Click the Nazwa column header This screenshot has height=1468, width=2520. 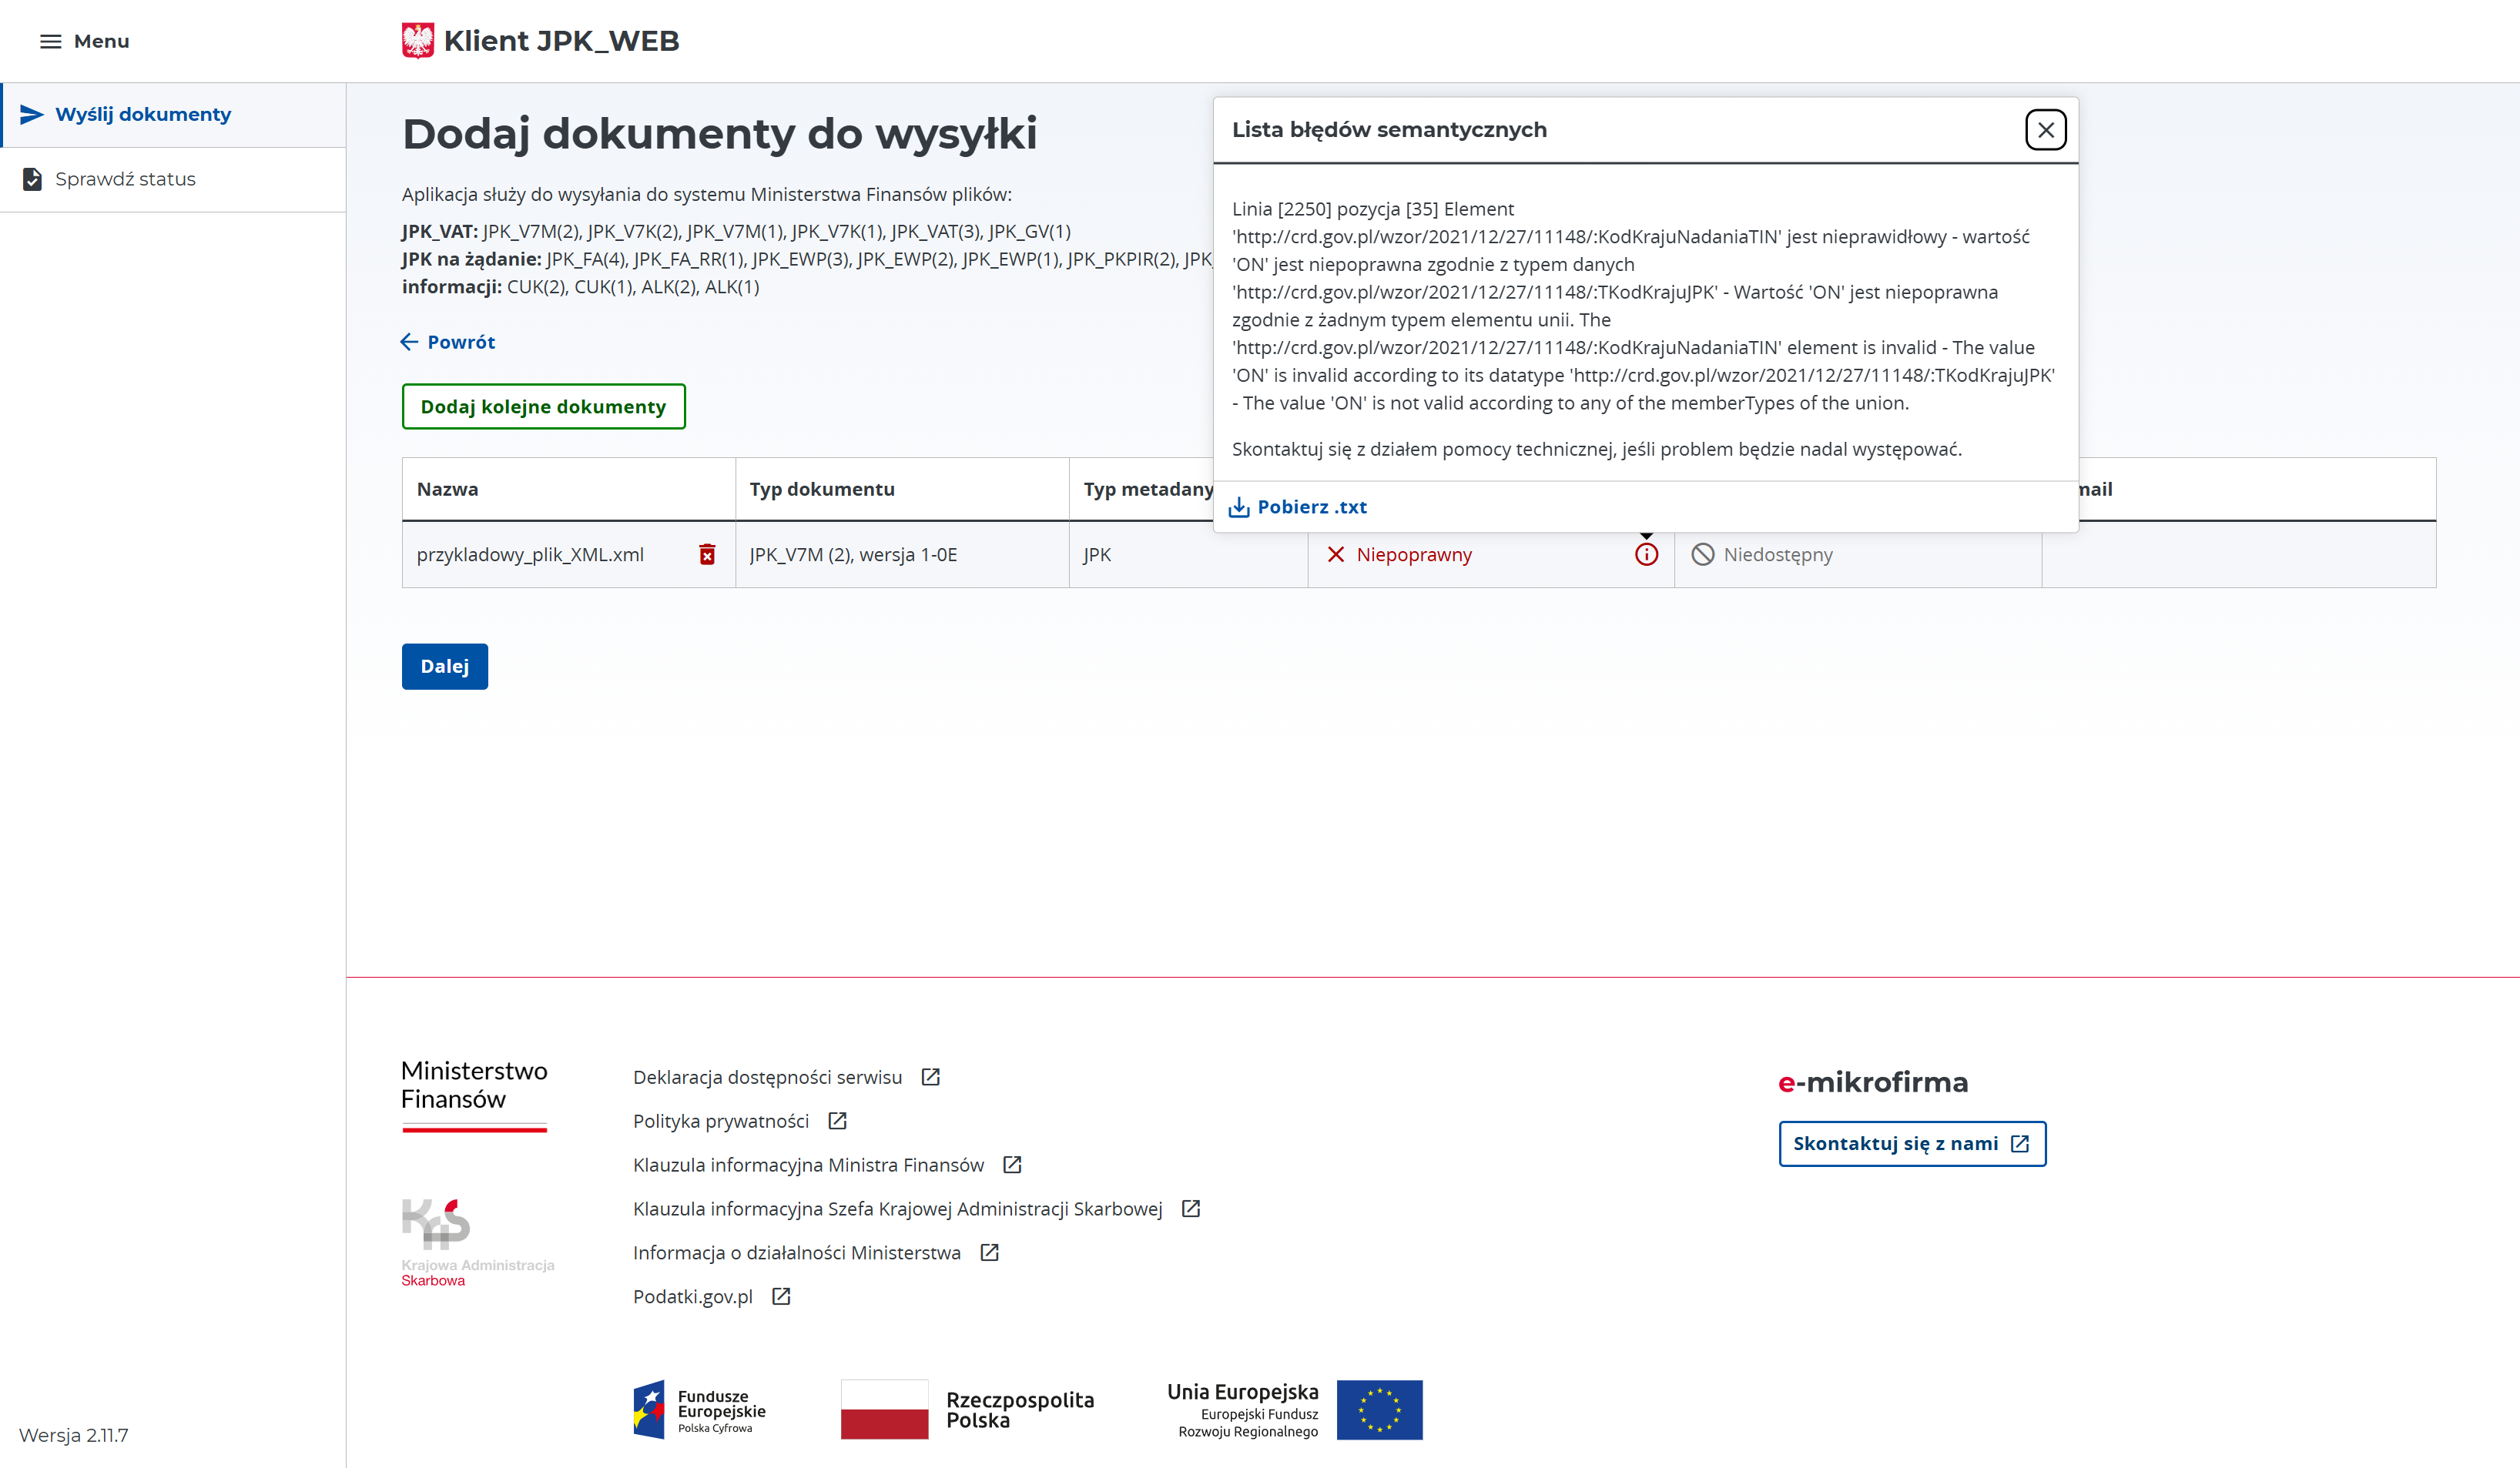point(569,489)
